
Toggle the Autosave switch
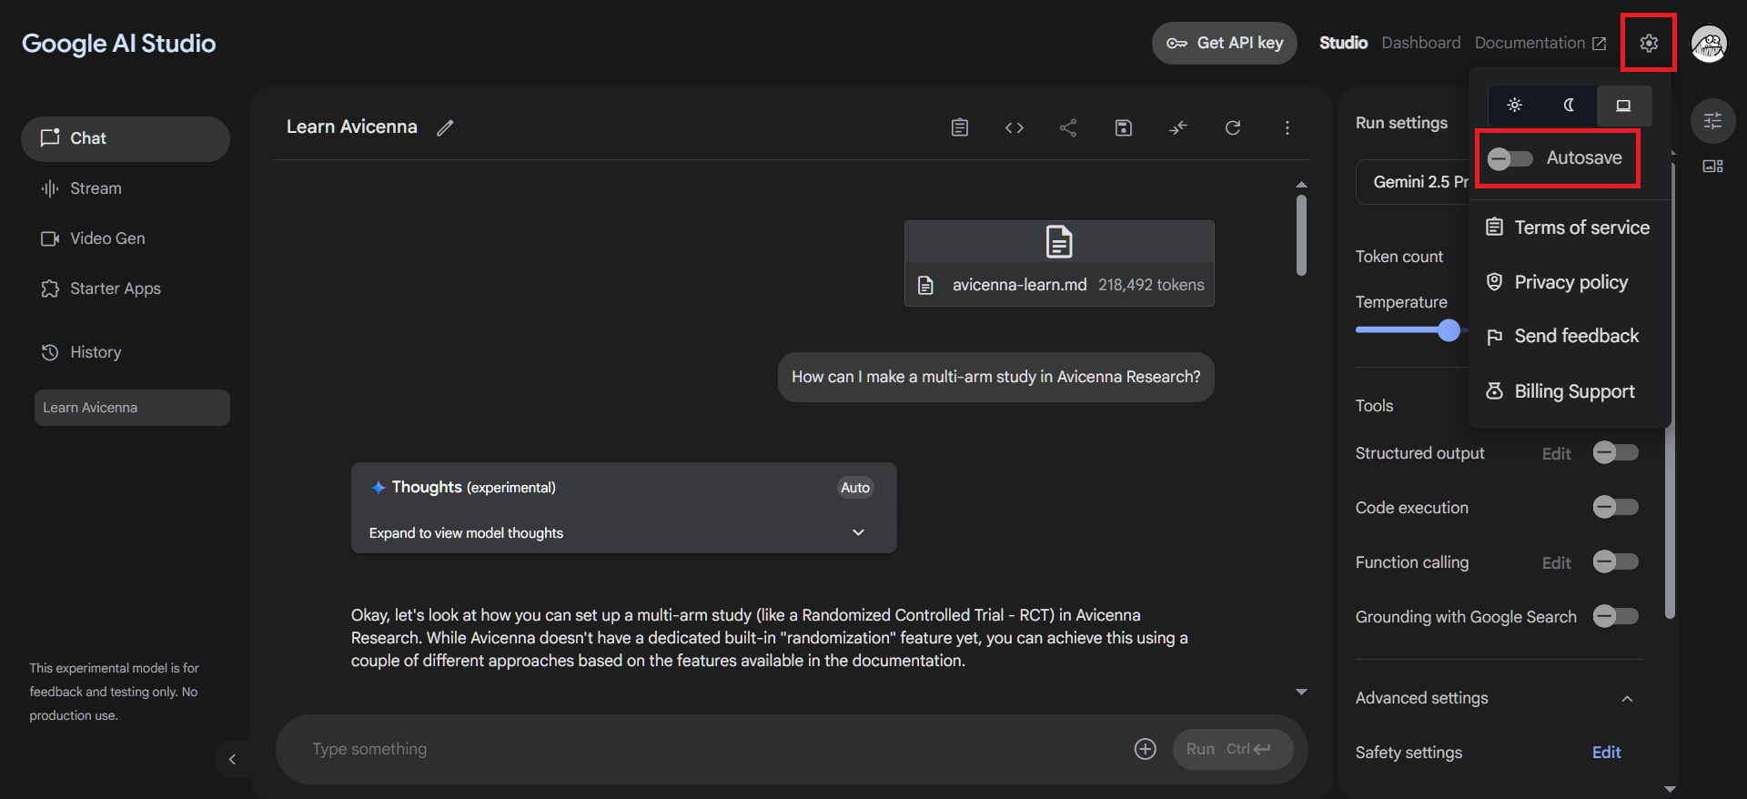coord(1510,159)
